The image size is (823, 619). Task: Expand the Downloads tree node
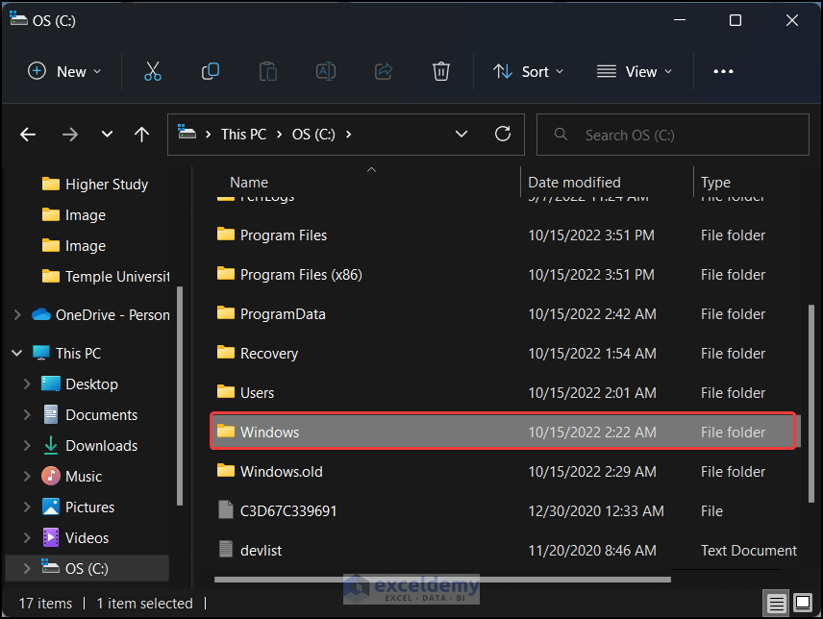(x=27, y=445)
